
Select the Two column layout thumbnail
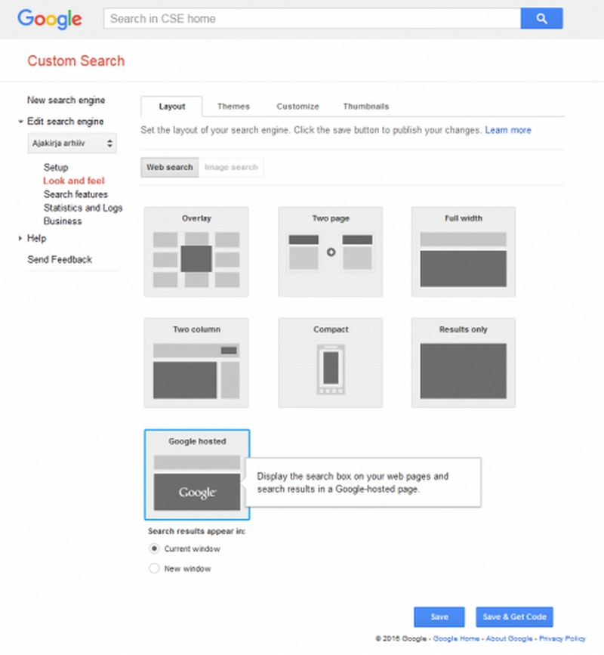click(196, 363)
